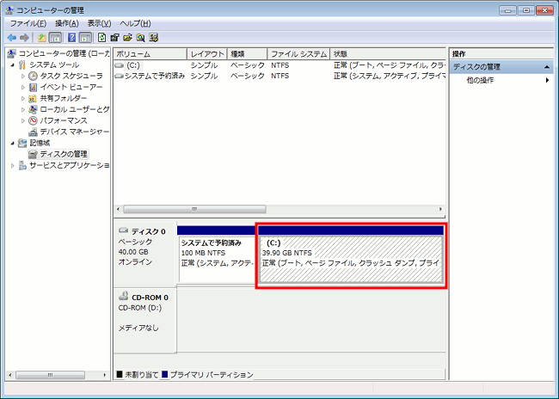Open the ファイル(F) menu
Screen dimensions: 559x399
(x=27, y=23)
